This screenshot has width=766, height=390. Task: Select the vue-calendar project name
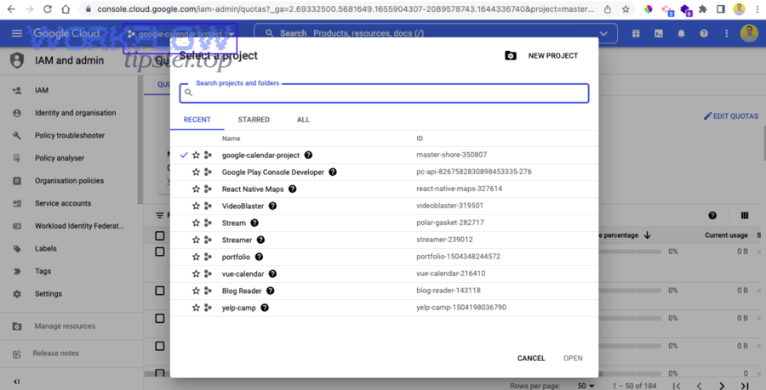coord(243,274)
